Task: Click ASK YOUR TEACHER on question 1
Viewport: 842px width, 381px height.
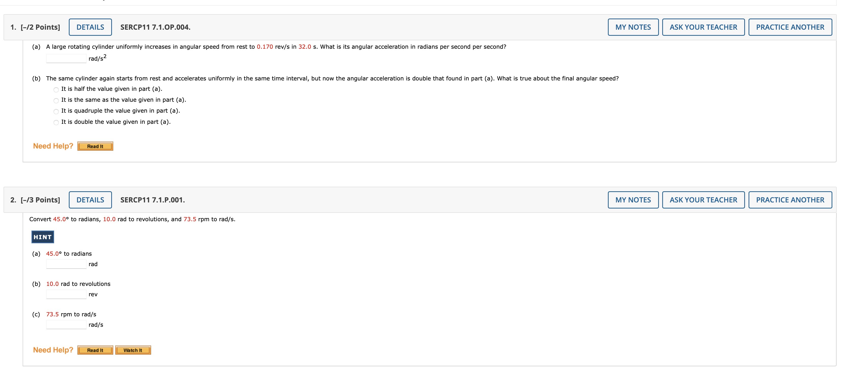Action: [703, 27]
